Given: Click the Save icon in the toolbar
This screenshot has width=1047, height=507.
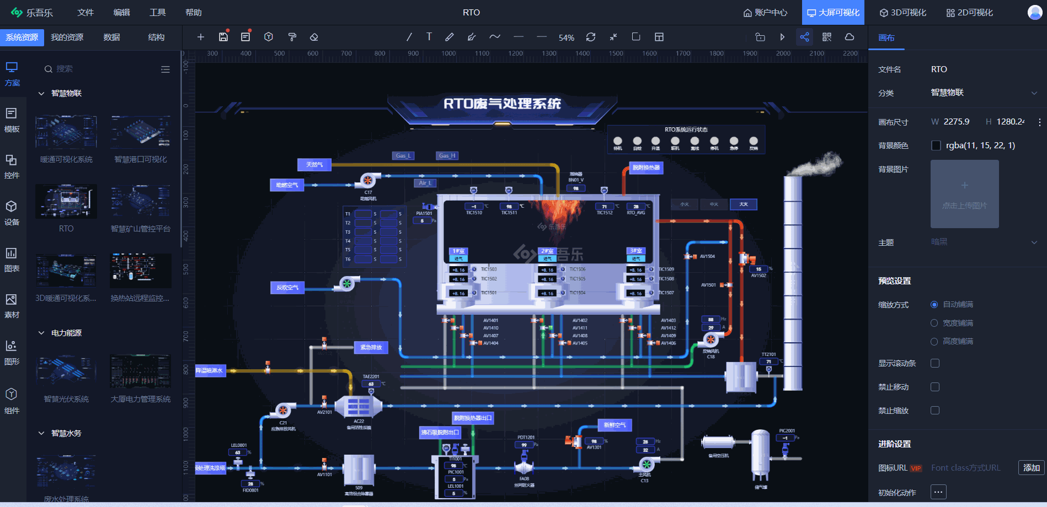Looking at the screenshot, I should click(x=222, y=37).
